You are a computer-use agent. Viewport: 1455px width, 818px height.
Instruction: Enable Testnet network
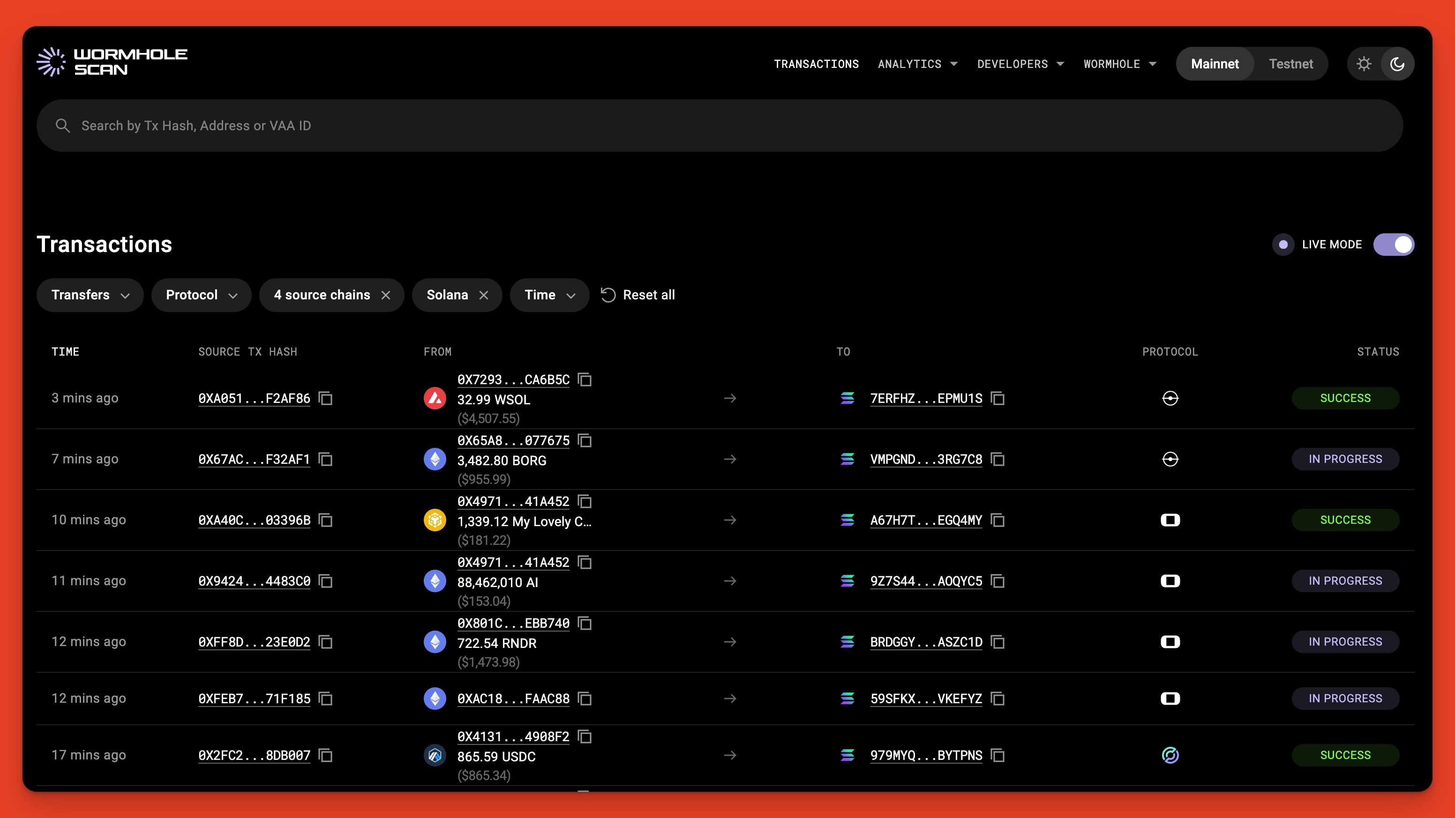tap(1291, 63)
